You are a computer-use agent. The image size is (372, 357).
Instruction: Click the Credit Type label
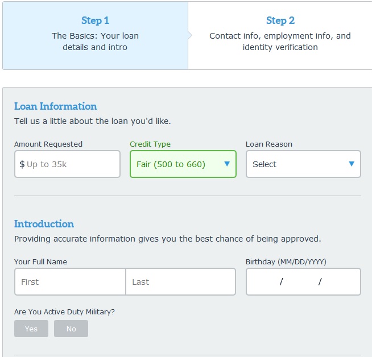pos(150,144)
